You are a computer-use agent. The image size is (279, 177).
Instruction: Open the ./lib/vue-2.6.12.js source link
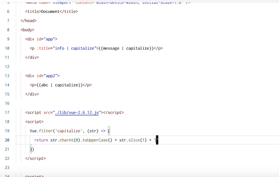point(77,113)
